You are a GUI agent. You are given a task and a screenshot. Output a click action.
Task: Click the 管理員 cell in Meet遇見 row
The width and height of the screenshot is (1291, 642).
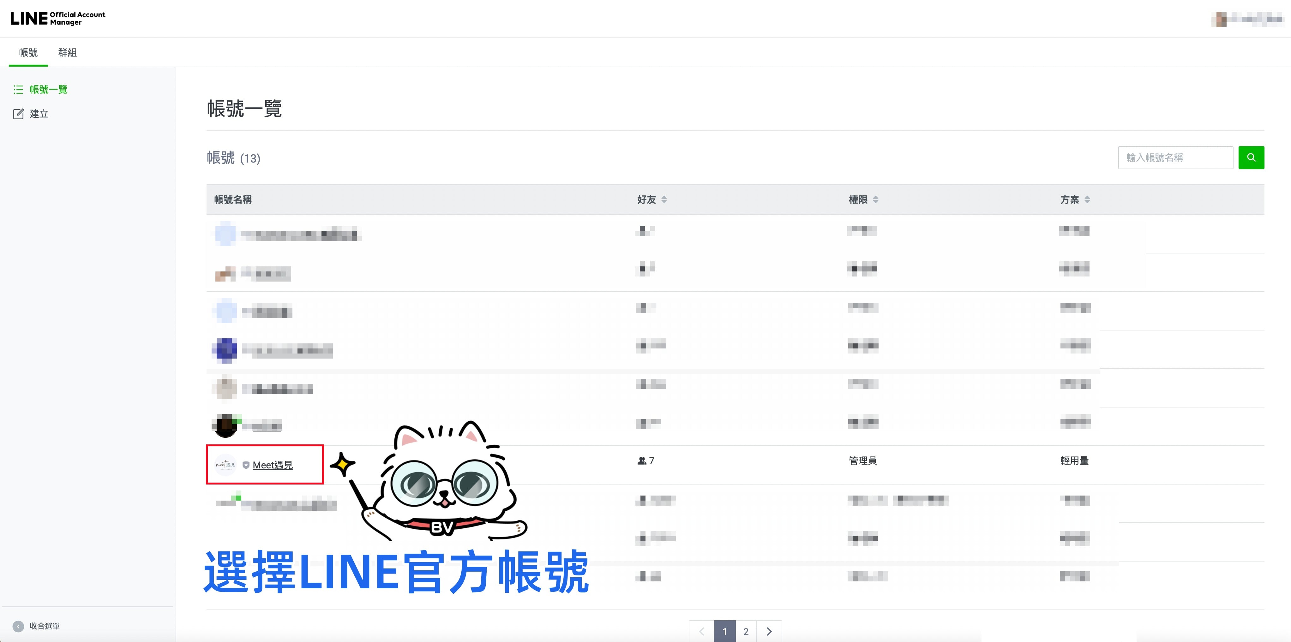[862, 461]
